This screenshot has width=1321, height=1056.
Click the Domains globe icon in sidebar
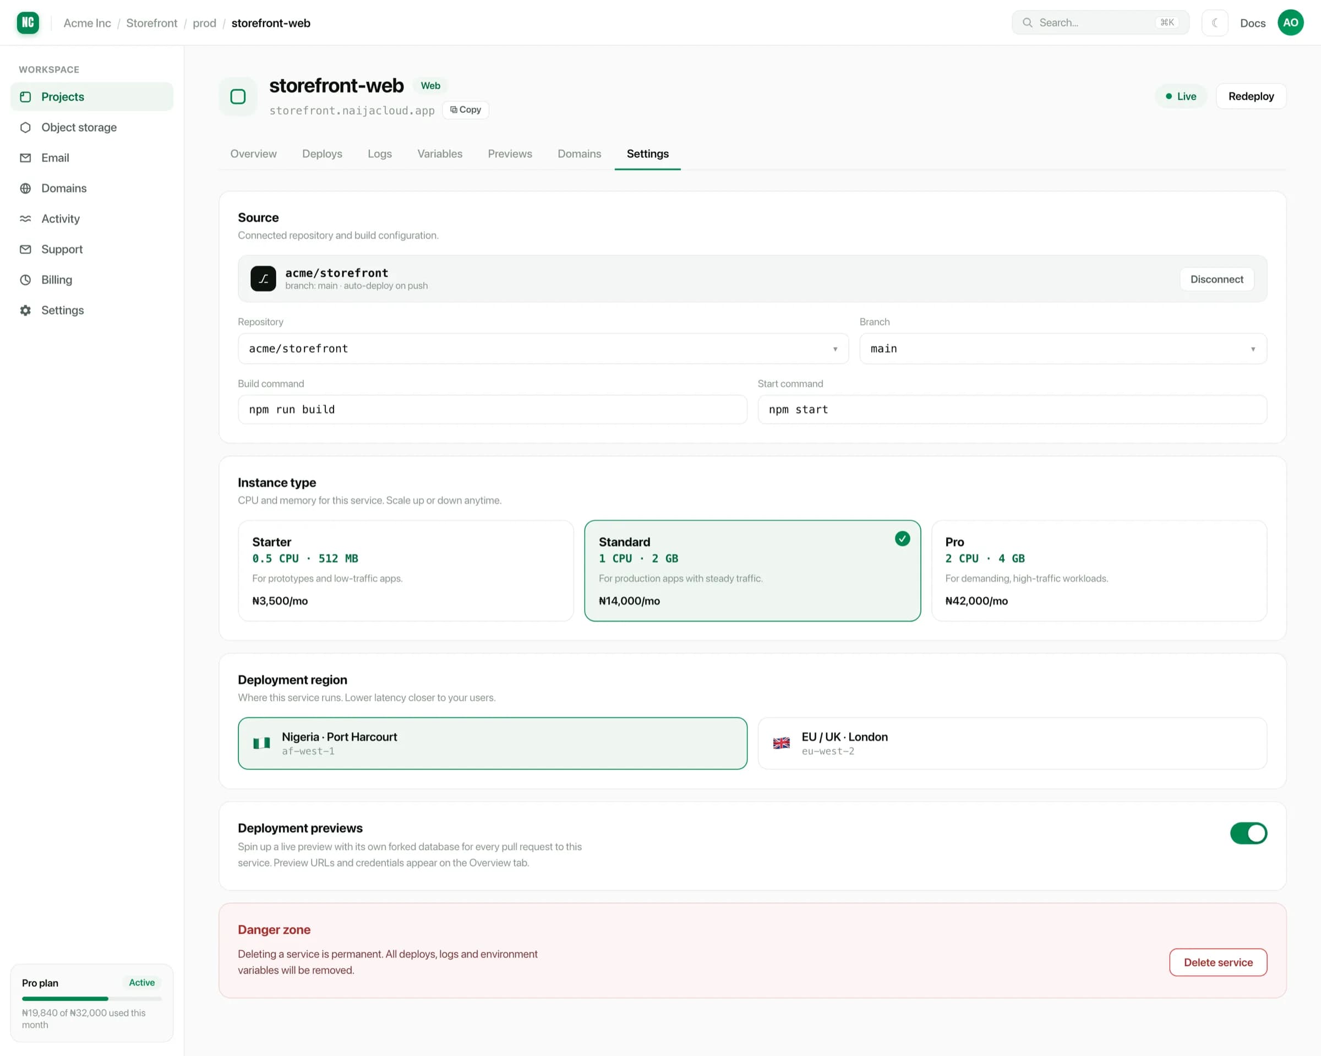tap(25, 188)
